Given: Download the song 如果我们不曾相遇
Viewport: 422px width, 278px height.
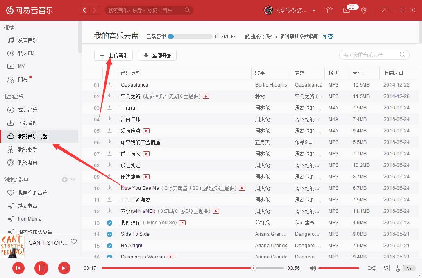Looking at the screenshot, I should click(109, 142).
